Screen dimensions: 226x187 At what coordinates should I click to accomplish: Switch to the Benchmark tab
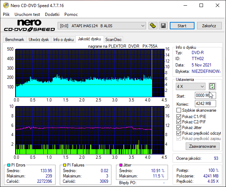tap(15, 40)
